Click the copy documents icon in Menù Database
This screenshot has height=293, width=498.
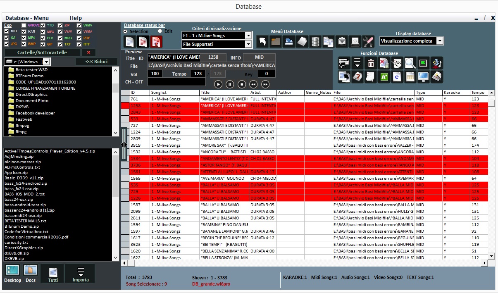(329, 41)
